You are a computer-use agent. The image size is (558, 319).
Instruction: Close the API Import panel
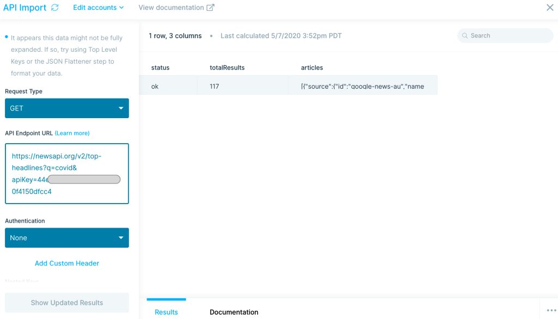(550, 8)
